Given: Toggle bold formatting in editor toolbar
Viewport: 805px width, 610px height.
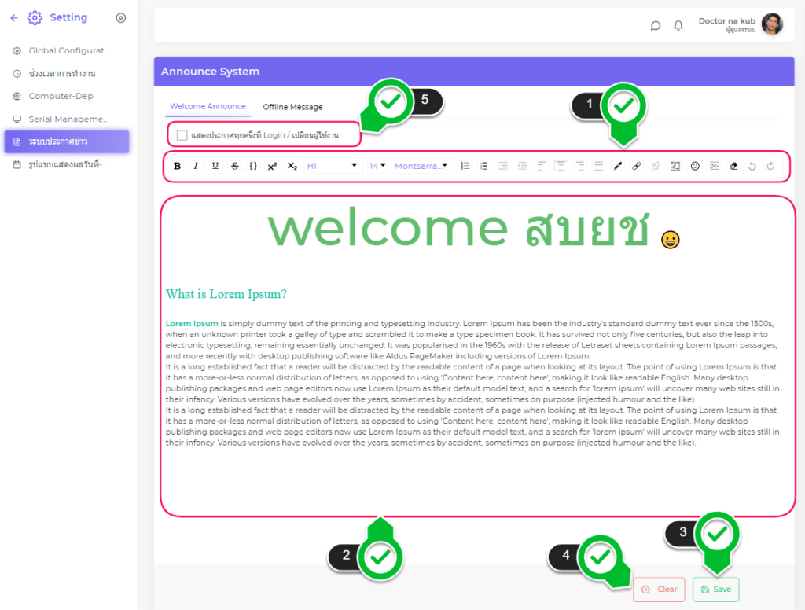Looking at the screenshot, I should [177, 166].
